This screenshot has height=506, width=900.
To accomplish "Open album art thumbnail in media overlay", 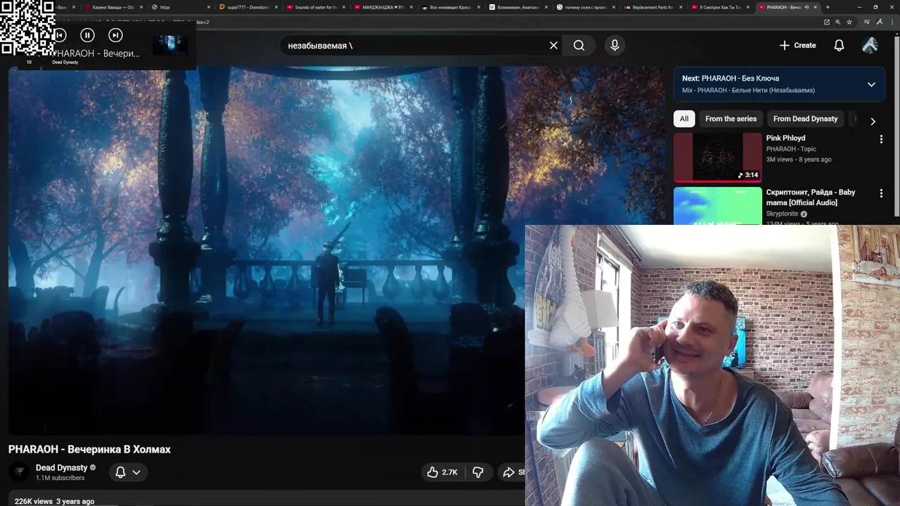I will (169, 45).
